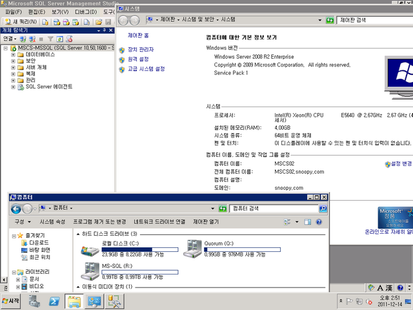The height and width of the screenshot is (310, 413).
Task: Click 시스템 속성 toolbar button
Action: [52, 222]
